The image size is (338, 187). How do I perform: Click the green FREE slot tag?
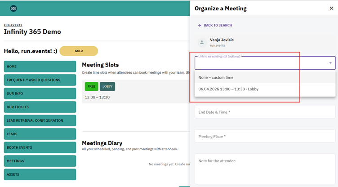(91, 86)
